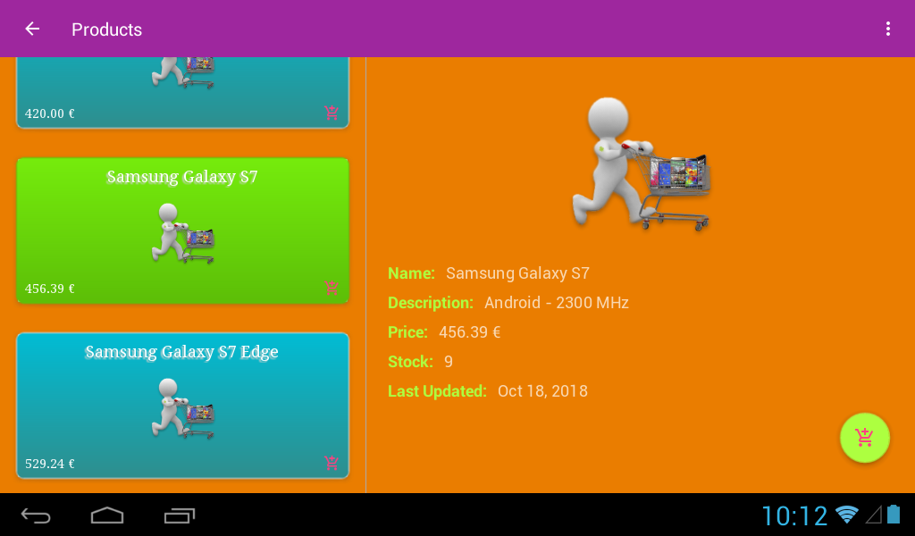Click the detail Price value 456.39 €

pyautogui.click(x=470, y=331)
